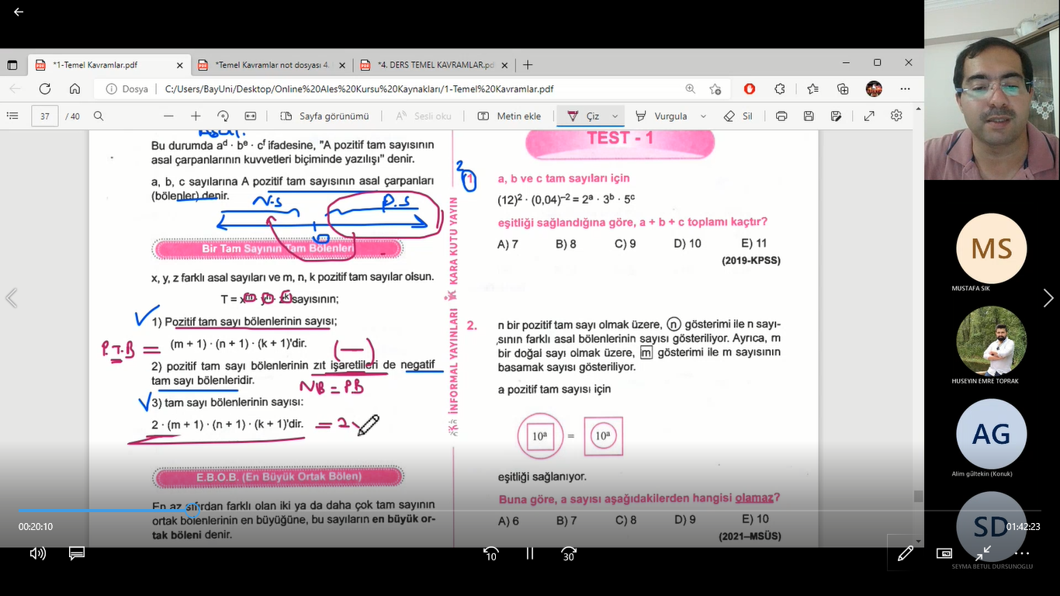Exit full screen video mode
Viewport: 1060px width, 596px height.
pyautogui.click(x=983, y=553)
